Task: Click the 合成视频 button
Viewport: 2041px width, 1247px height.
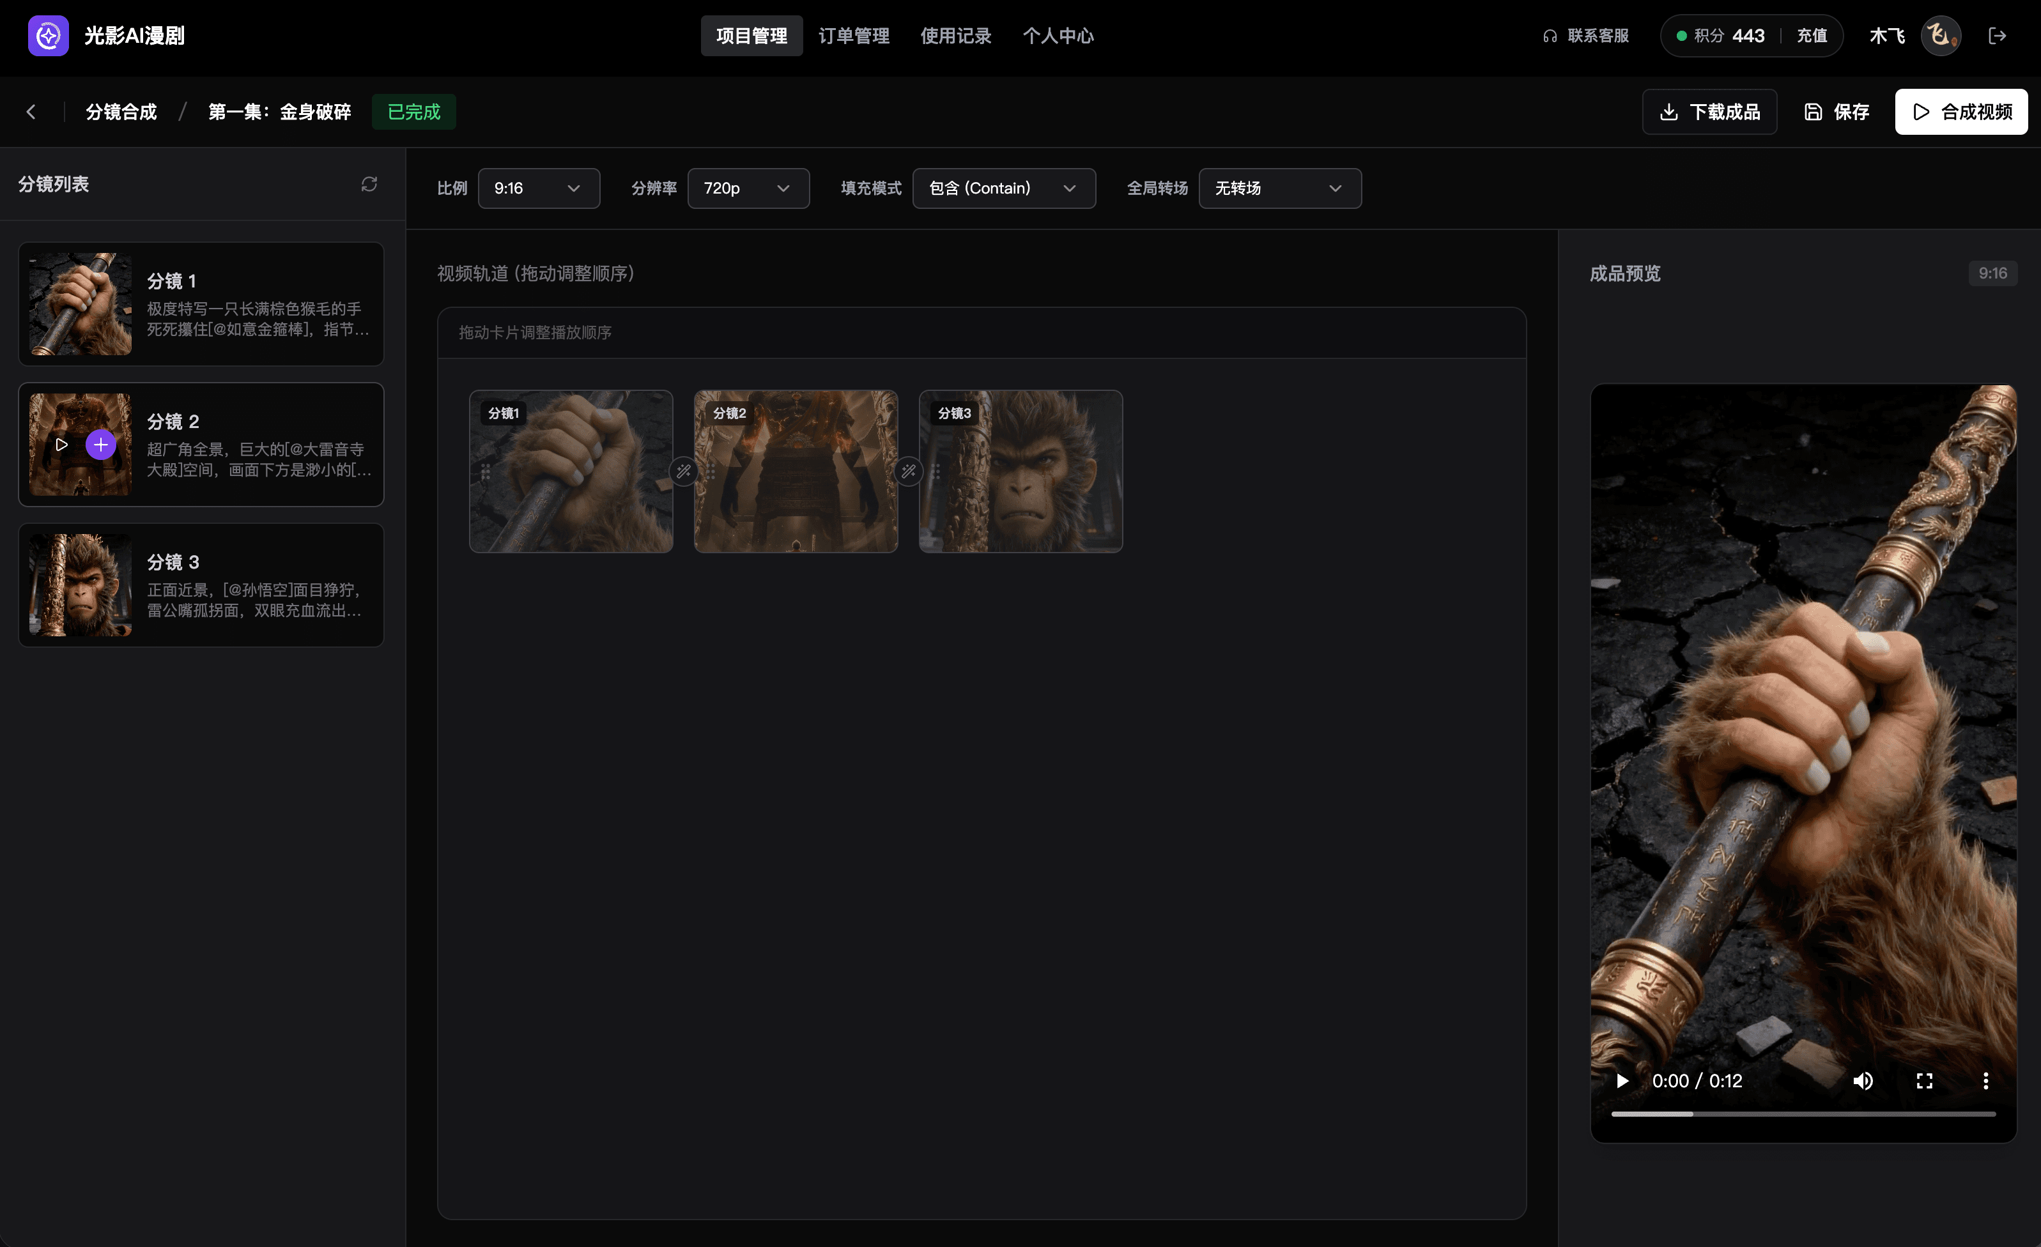Action: click(x=1960, y=112)
